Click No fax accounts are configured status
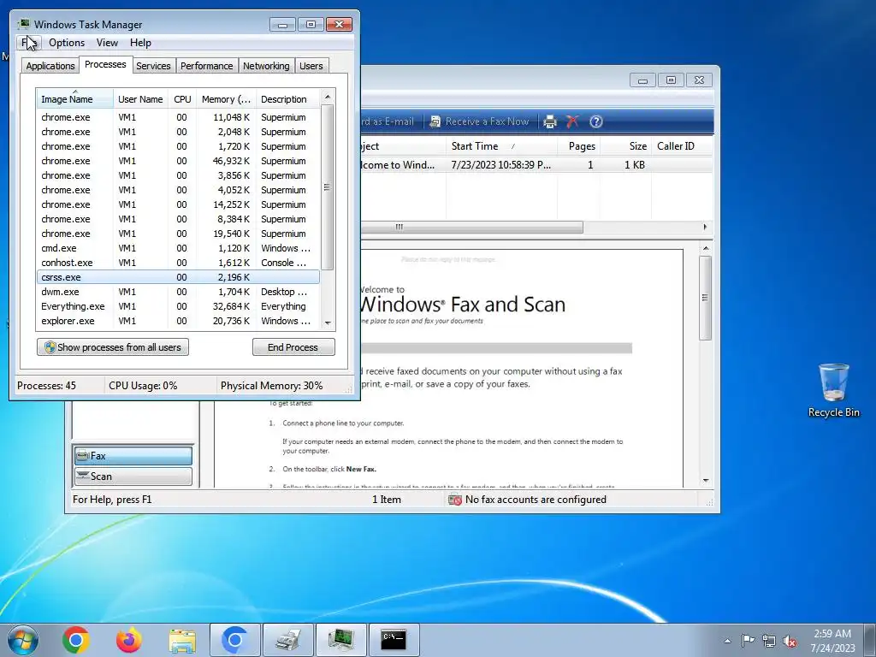This screenshot has height=657, width=876. [528, 500]
